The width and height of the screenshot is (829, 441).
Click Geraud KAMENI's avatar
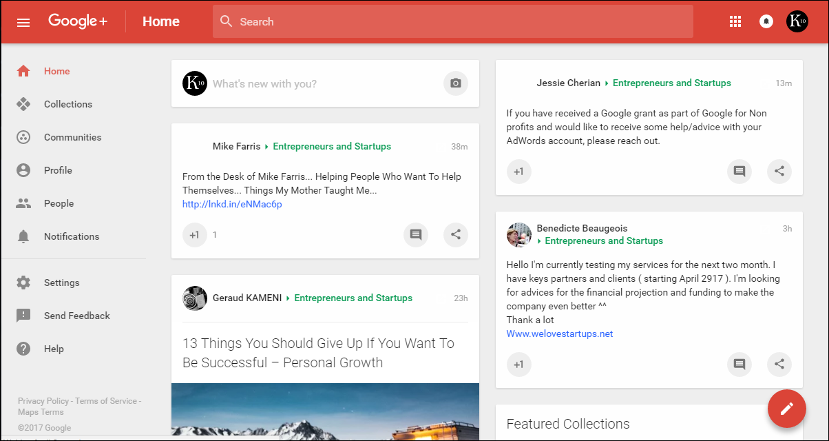(195, 298)
